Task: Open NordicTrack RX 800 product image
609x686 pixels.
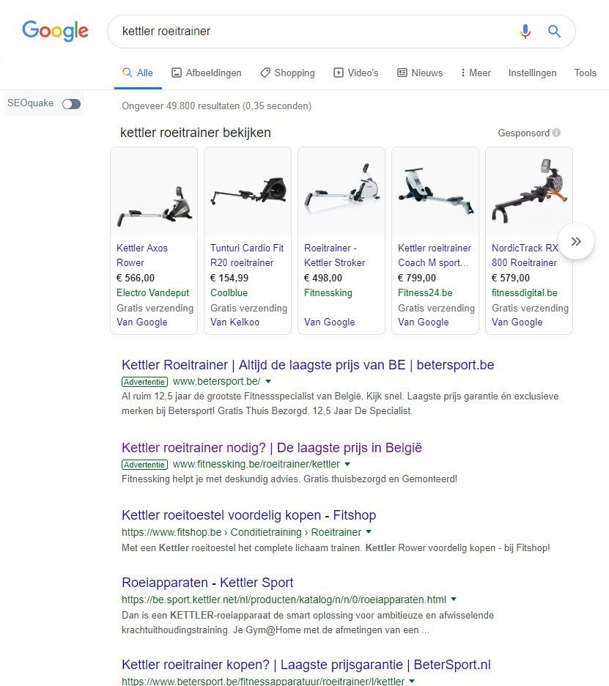Action: (x=529, y=191)
